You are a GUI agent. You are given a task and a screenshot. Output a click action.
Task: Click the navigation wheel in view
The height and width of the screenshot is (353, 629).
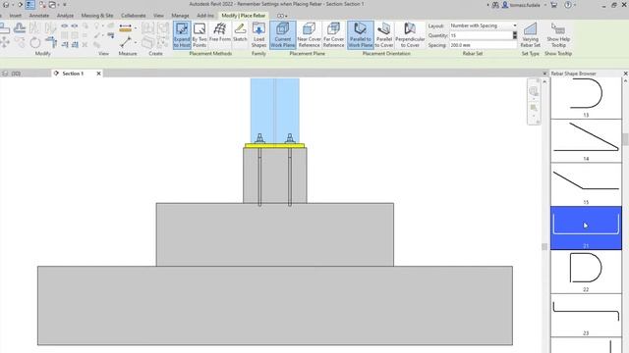pos(534,91)
